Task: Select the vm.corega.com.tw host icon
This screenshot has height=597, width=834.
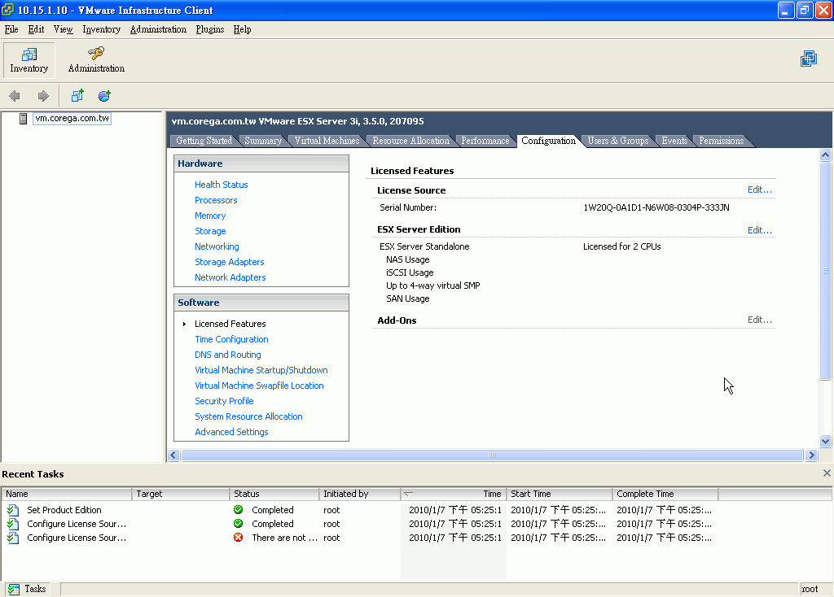Action: [x=23, y=119]
